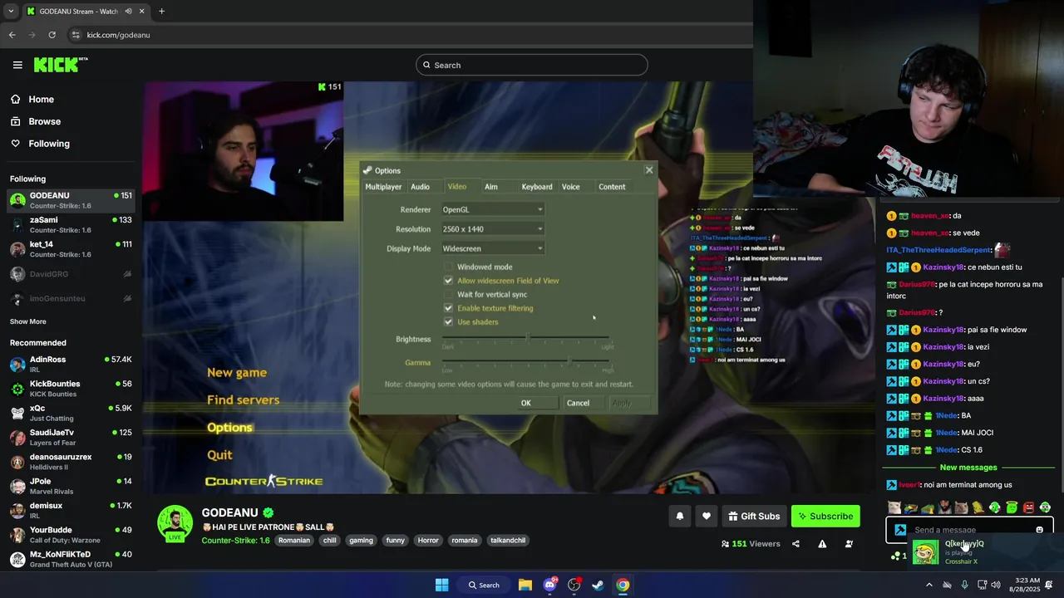Click the moderator user icon beside report
Viewport: 1064px width, 598px height.
(849, 544)
